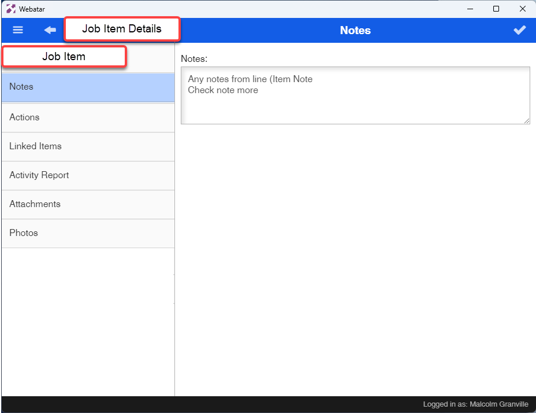The width and height of the screenshot is (536, 413).
Task: Open the Photos section
Action: (88, 233)
